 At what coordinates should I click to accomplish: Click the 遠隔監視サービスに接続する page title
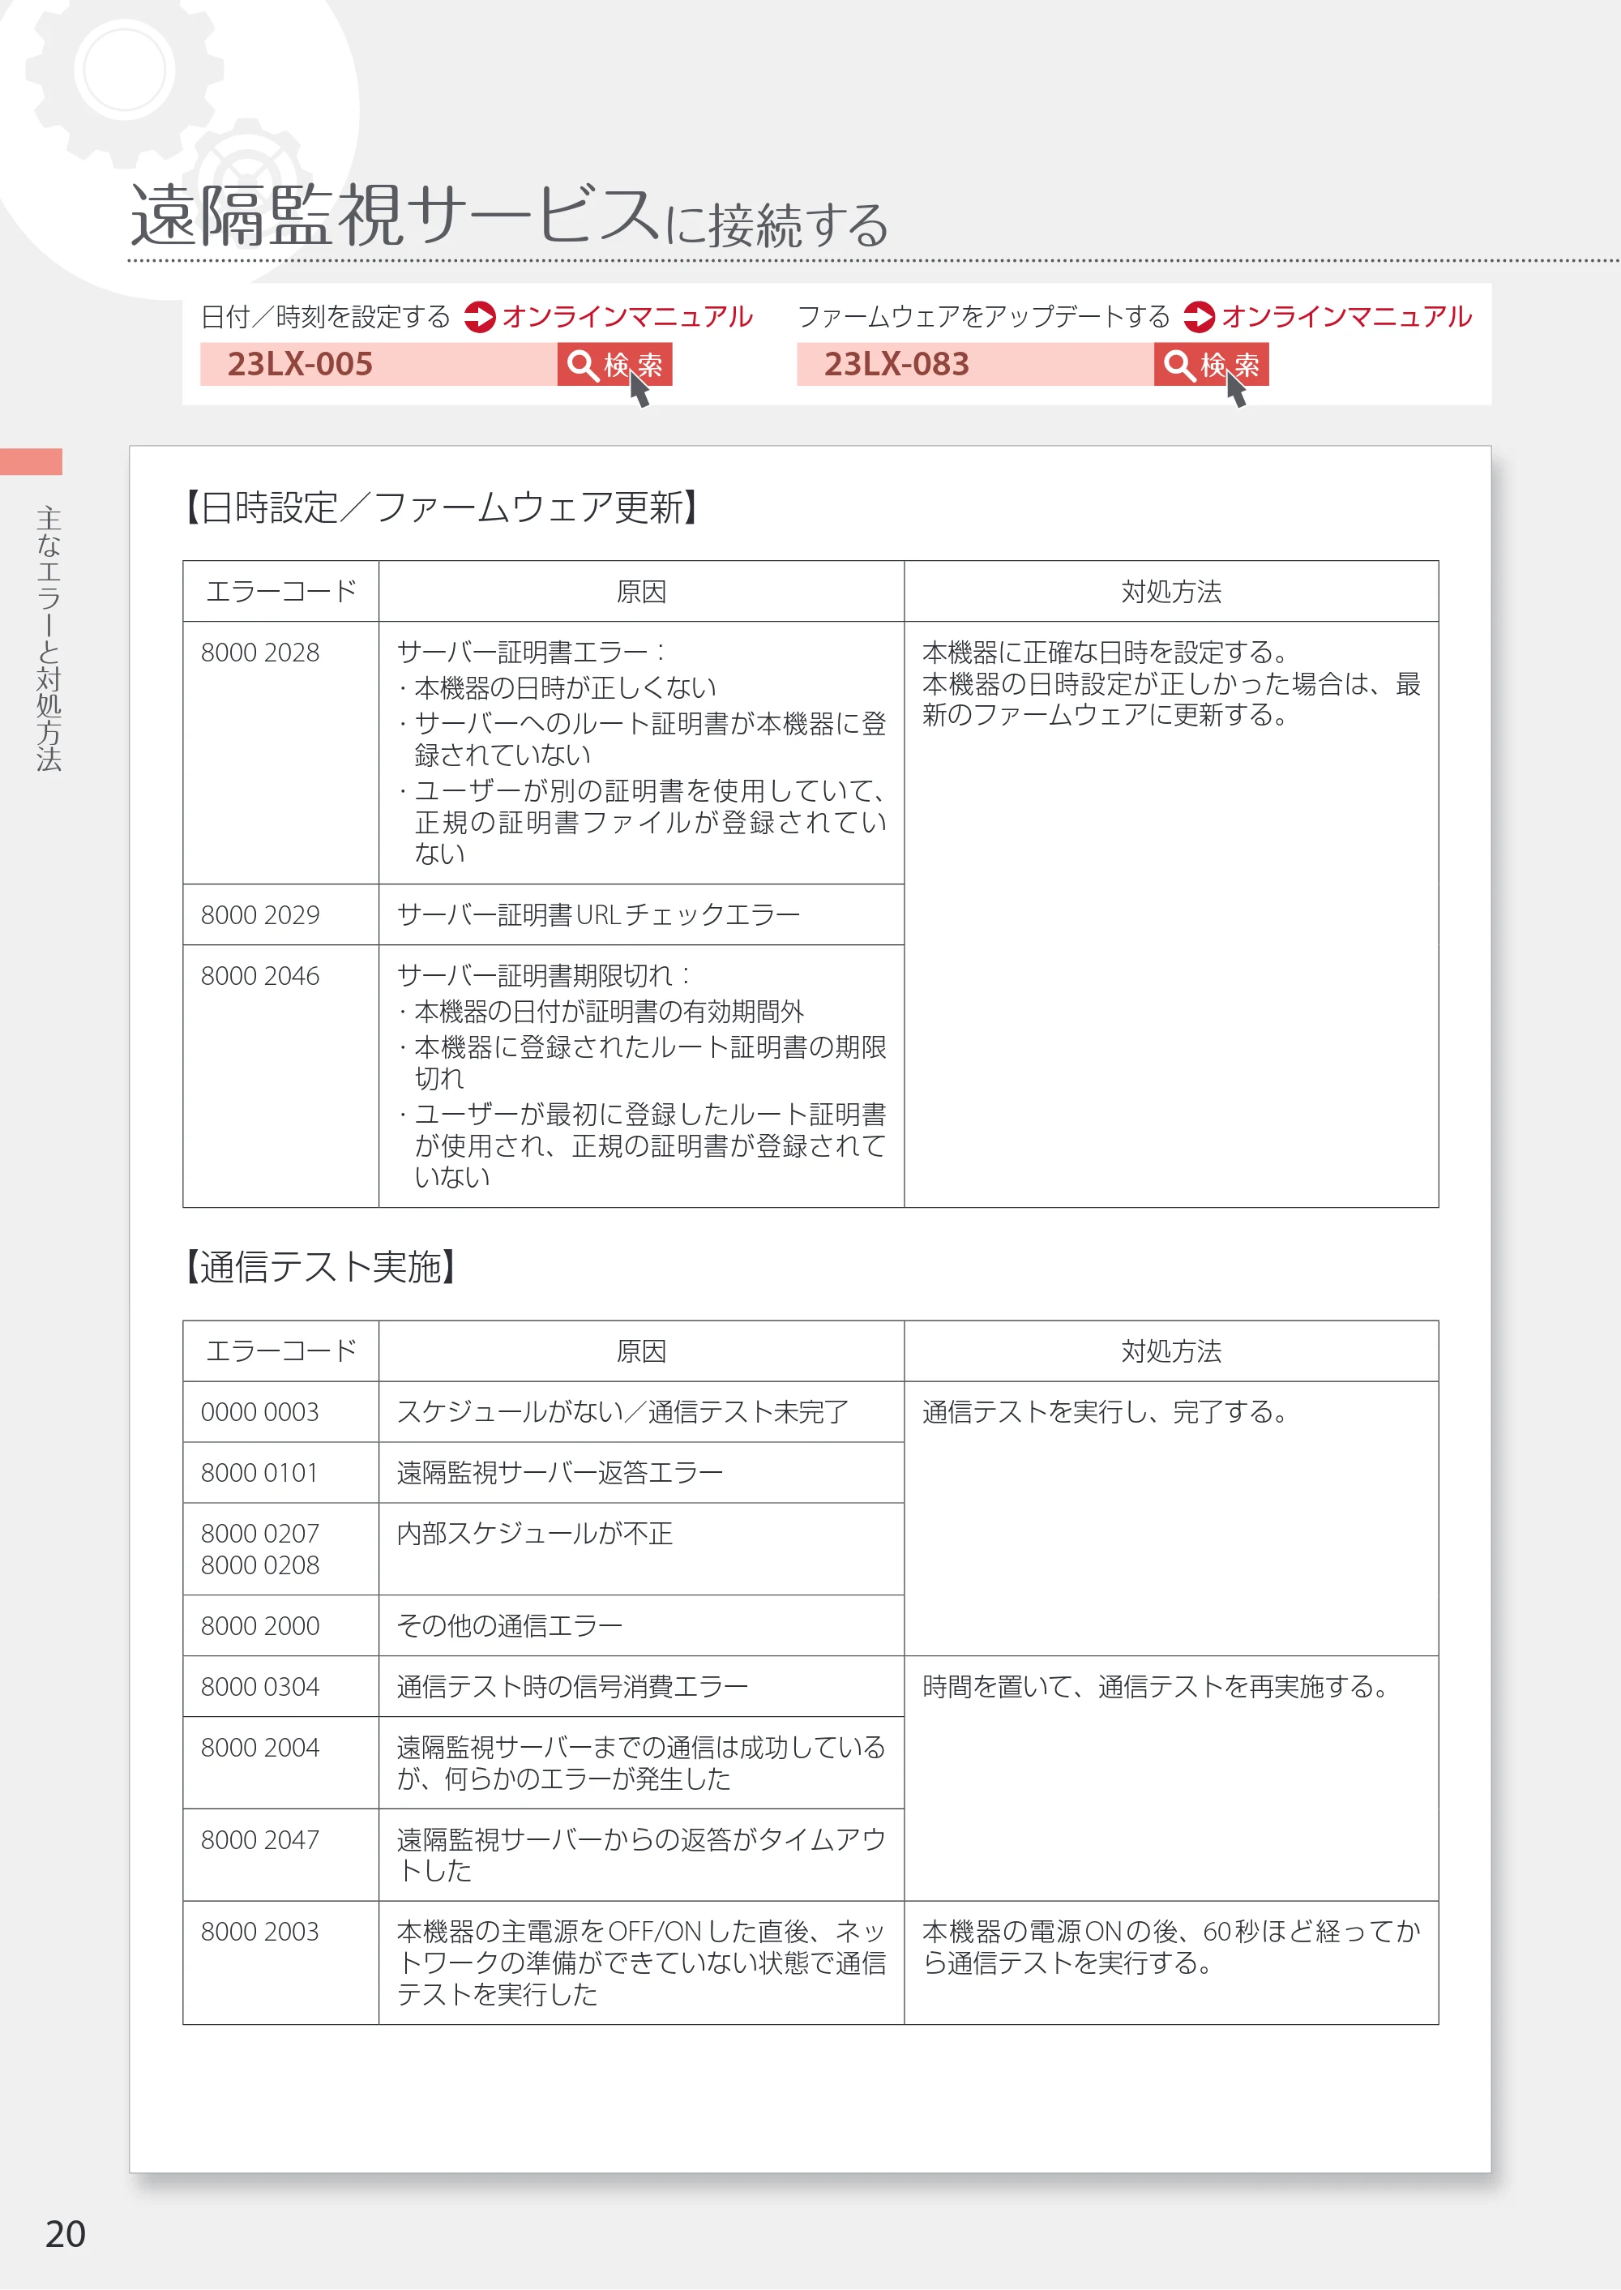coord(509,216)
